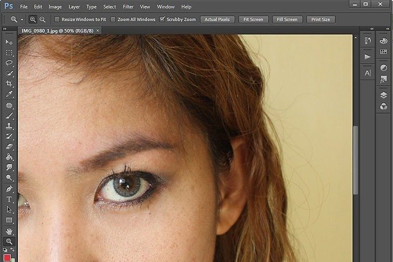Viewport: 393px width, 262px height.
Task: Click the red foreground color swatch
Action: tap(7, 258)
